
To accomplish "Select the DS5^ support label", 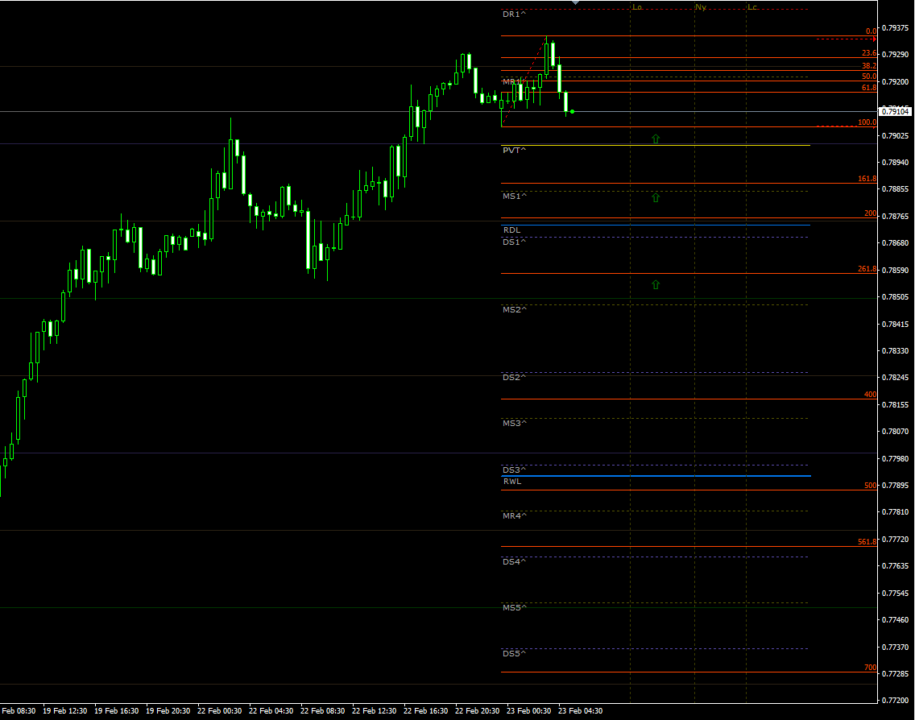I will pos(514,653).
